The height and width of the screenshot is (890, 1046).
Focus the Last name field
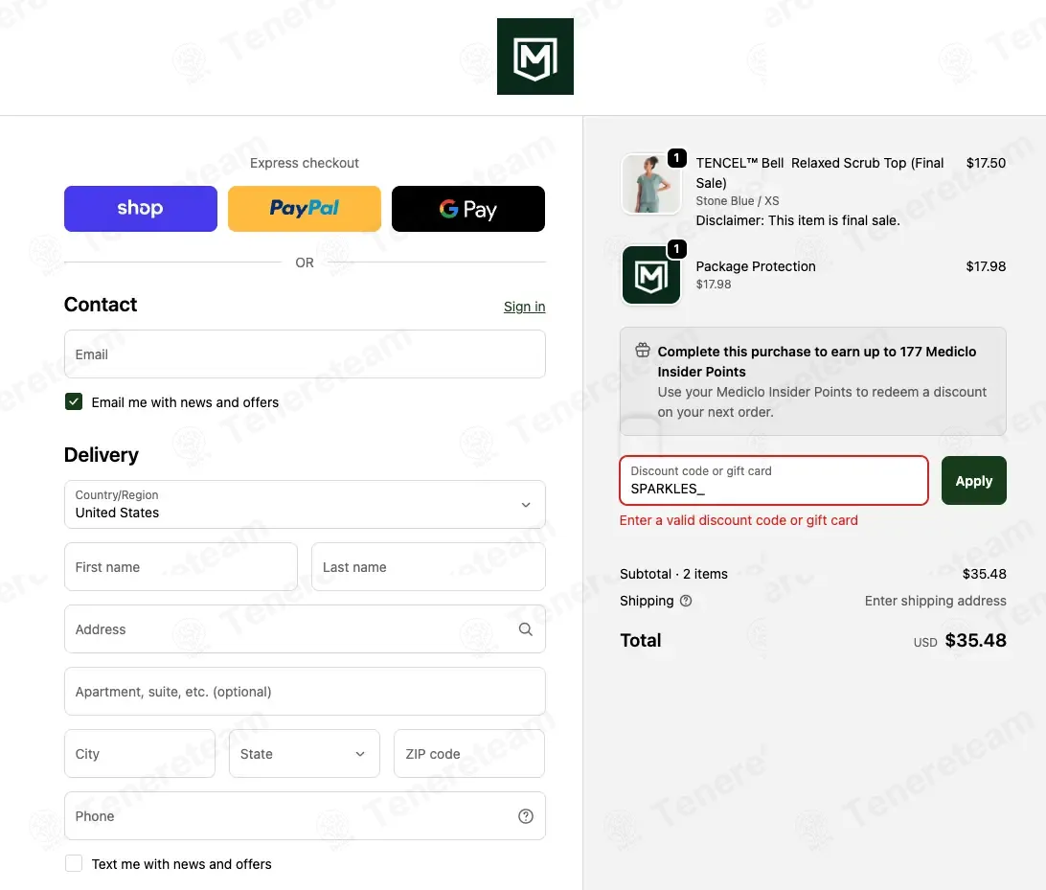coord(428,567)
